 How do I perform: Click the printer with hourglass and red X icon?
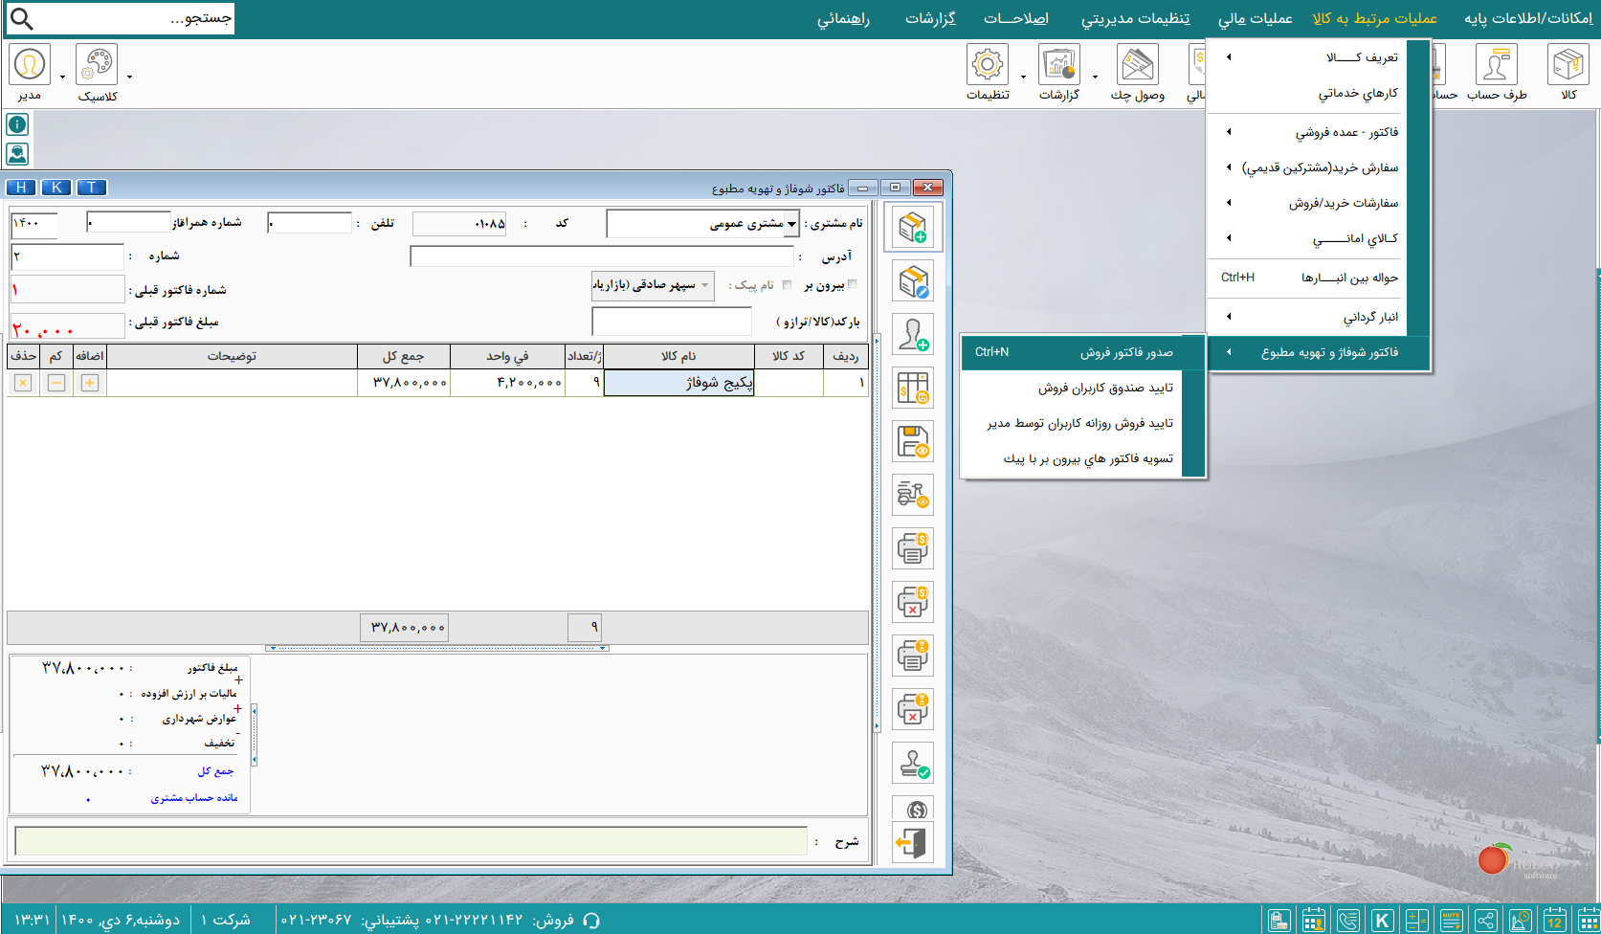[913, 710]
